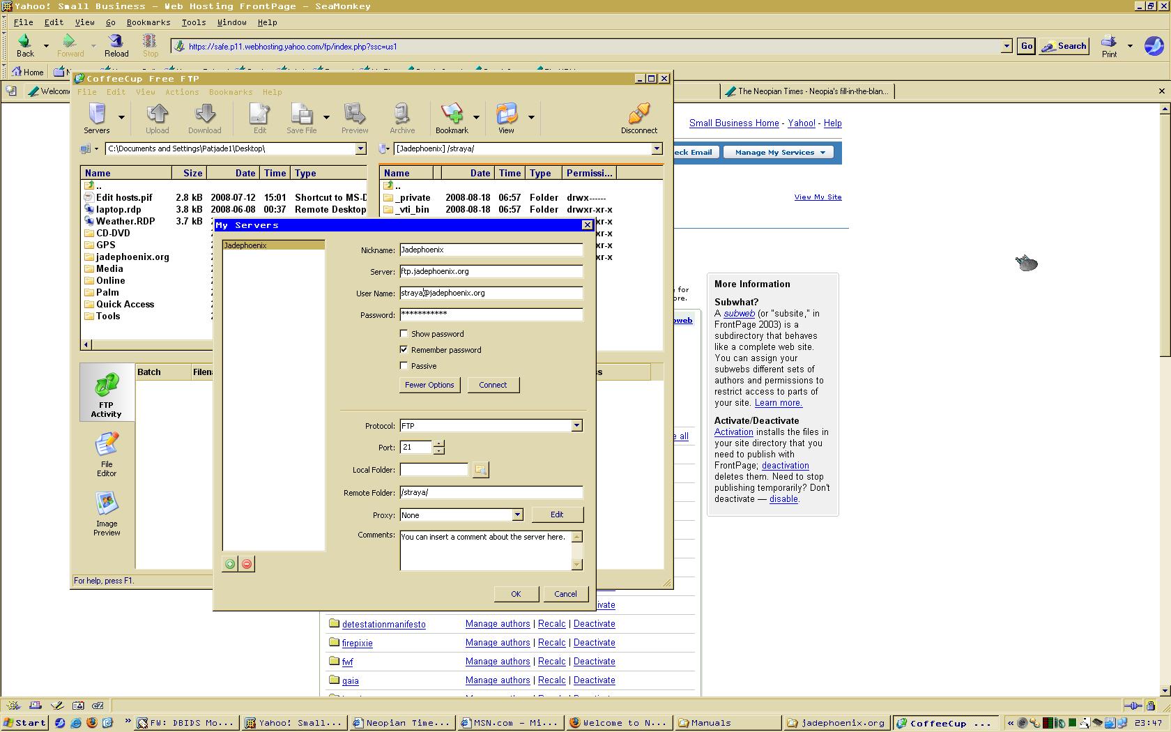Click the View My Site link
Screen dimensions: 1171x732
pos(818,197)
